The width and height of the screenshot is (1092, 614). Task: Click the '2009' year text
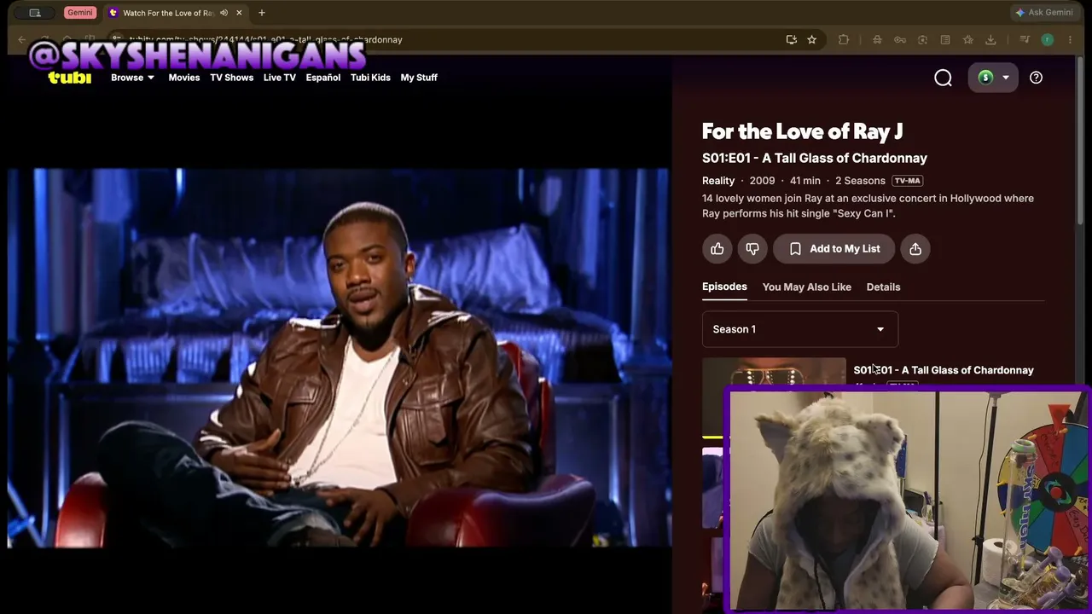coord(762,181)
